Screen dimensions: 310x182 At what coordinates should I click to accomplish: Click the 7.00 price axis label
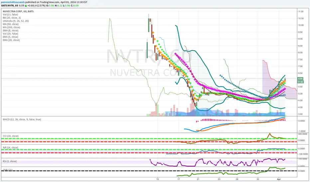(x=300, y=66)
